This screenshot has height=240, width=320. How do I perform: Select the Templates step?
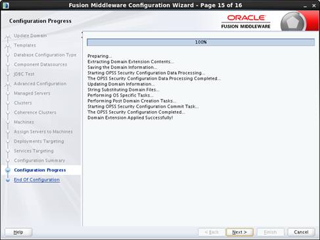25,45
